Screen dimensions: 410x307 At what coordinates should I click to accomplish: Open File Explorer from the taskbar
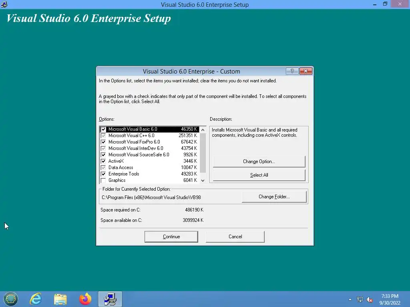(x=60, y=299)
